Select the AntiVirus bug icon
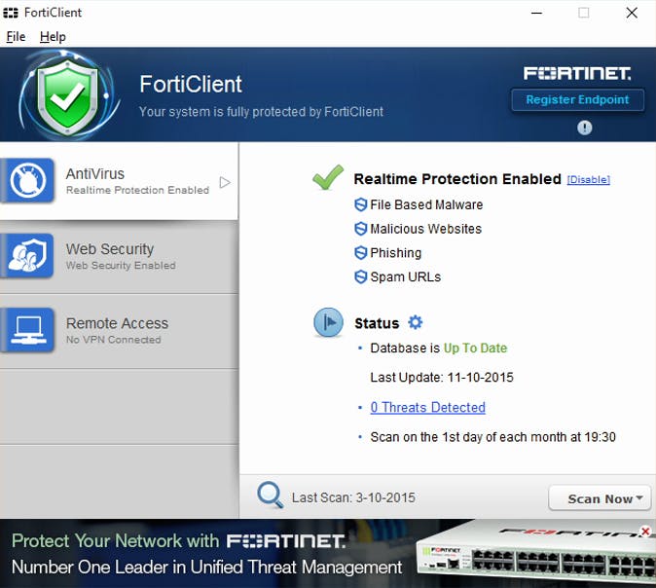Viewport: 656px width, 588px height. click(x=27, y=180)
